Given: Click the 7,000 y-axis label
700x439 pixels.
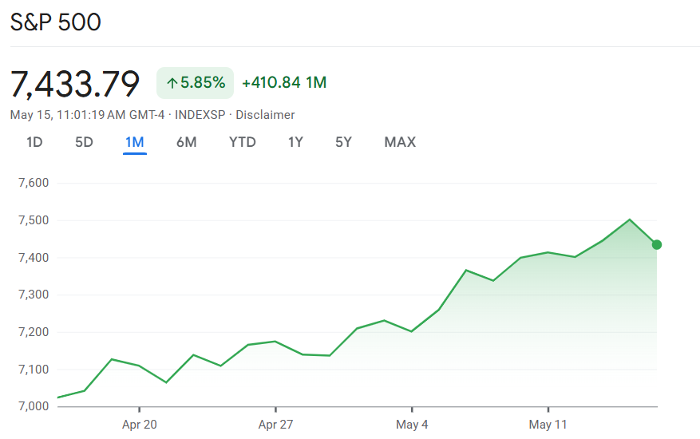Looking at the screenshot, I should 34,406.
